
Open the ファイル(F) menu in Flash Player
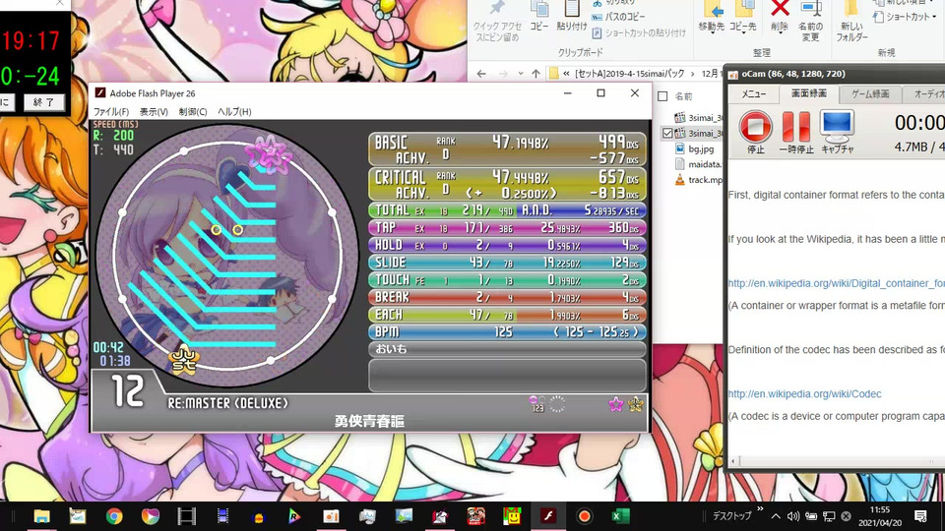coord(111,111)
